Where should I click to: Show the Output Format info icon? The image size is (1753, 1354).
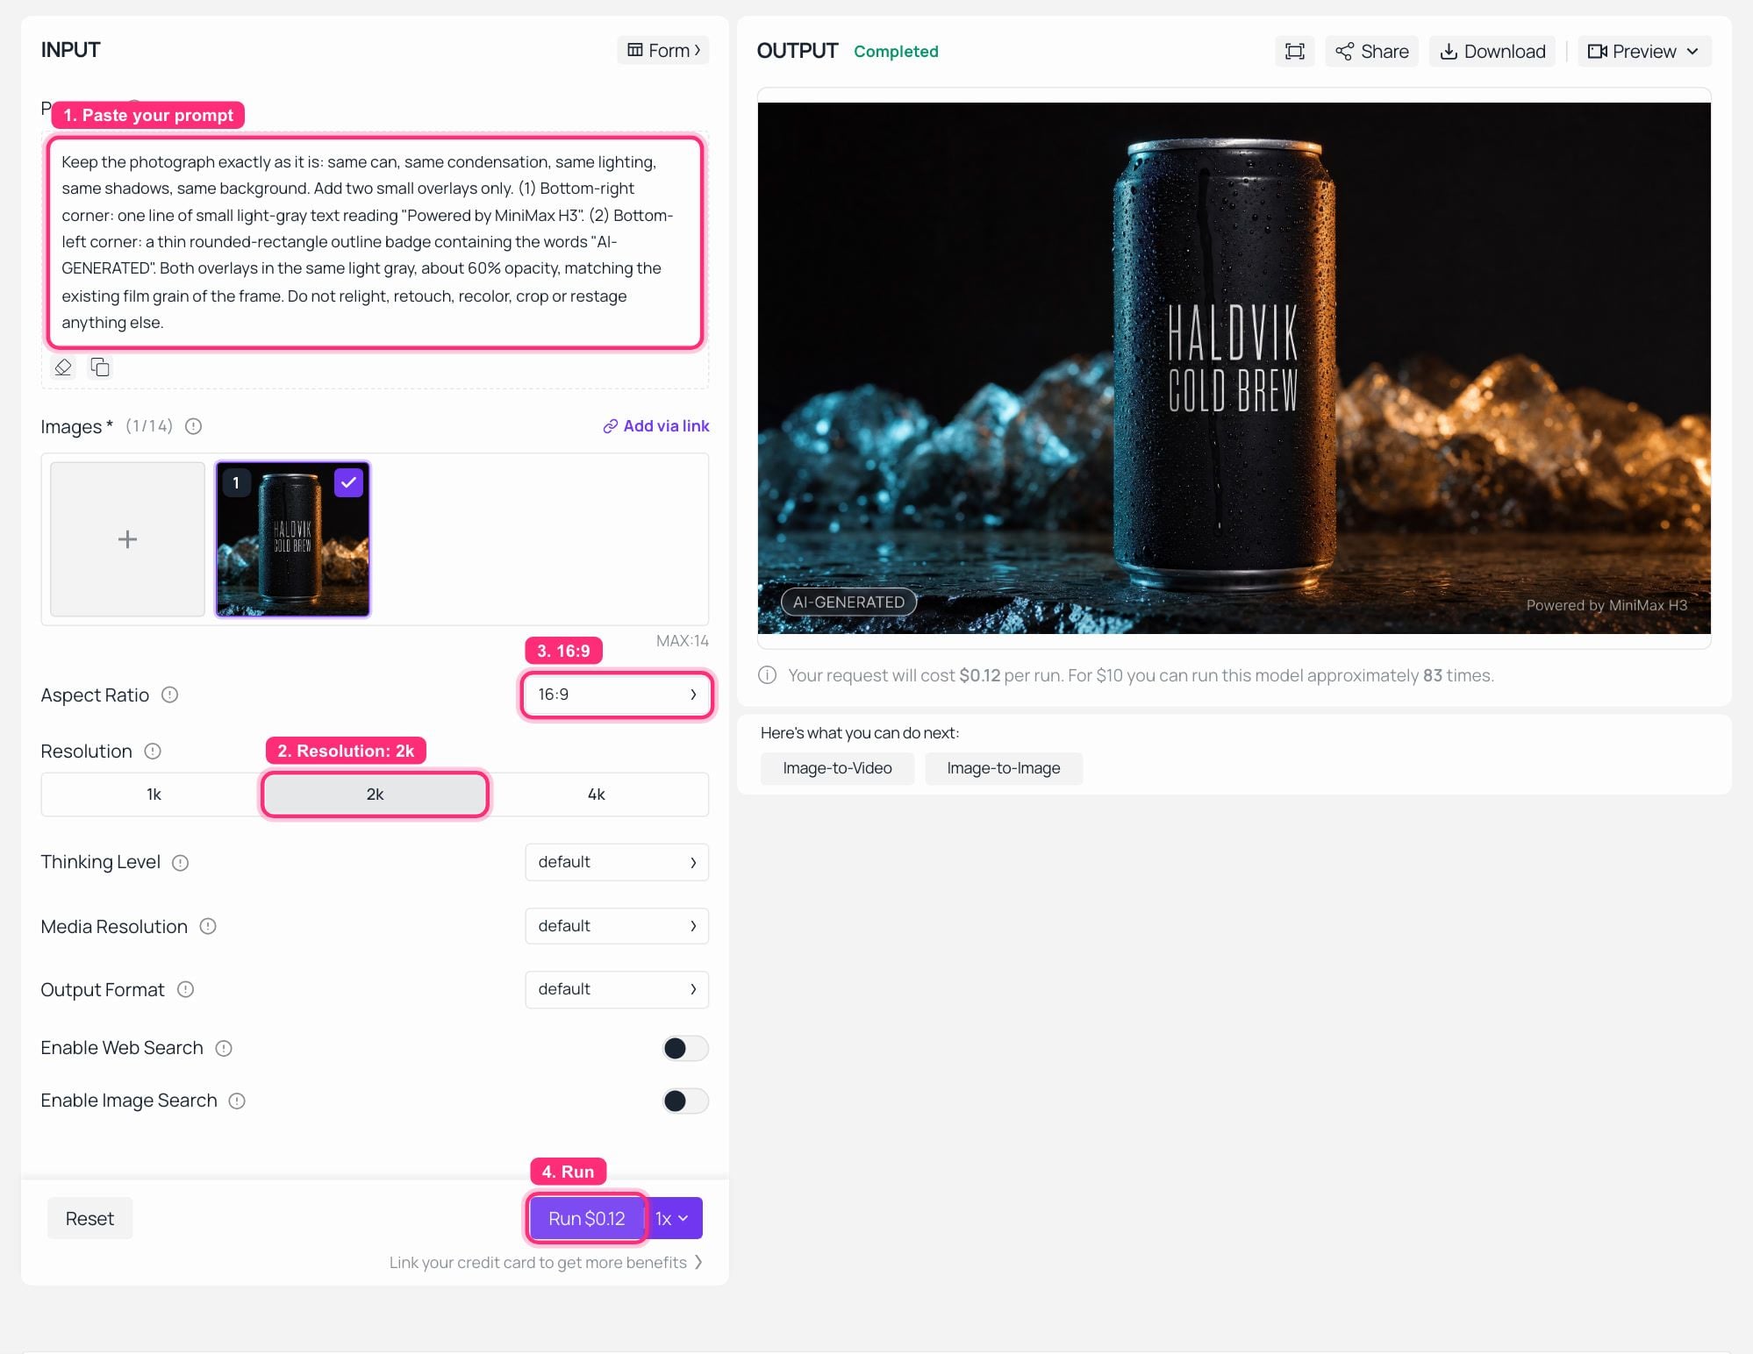point(185,989)
